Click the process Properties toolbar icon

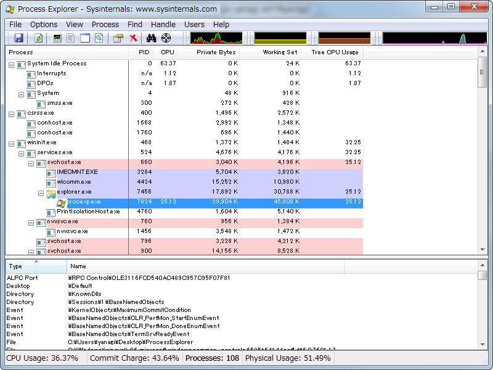(117, 38)
